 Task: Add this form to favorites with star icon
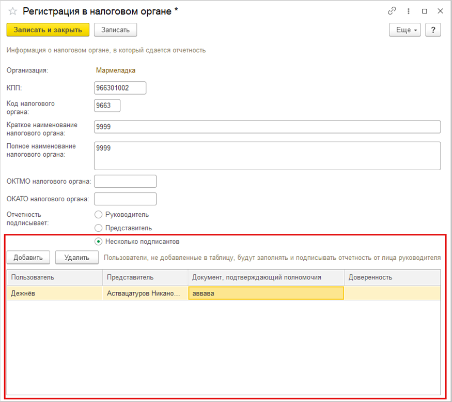[x=13, y=11]
